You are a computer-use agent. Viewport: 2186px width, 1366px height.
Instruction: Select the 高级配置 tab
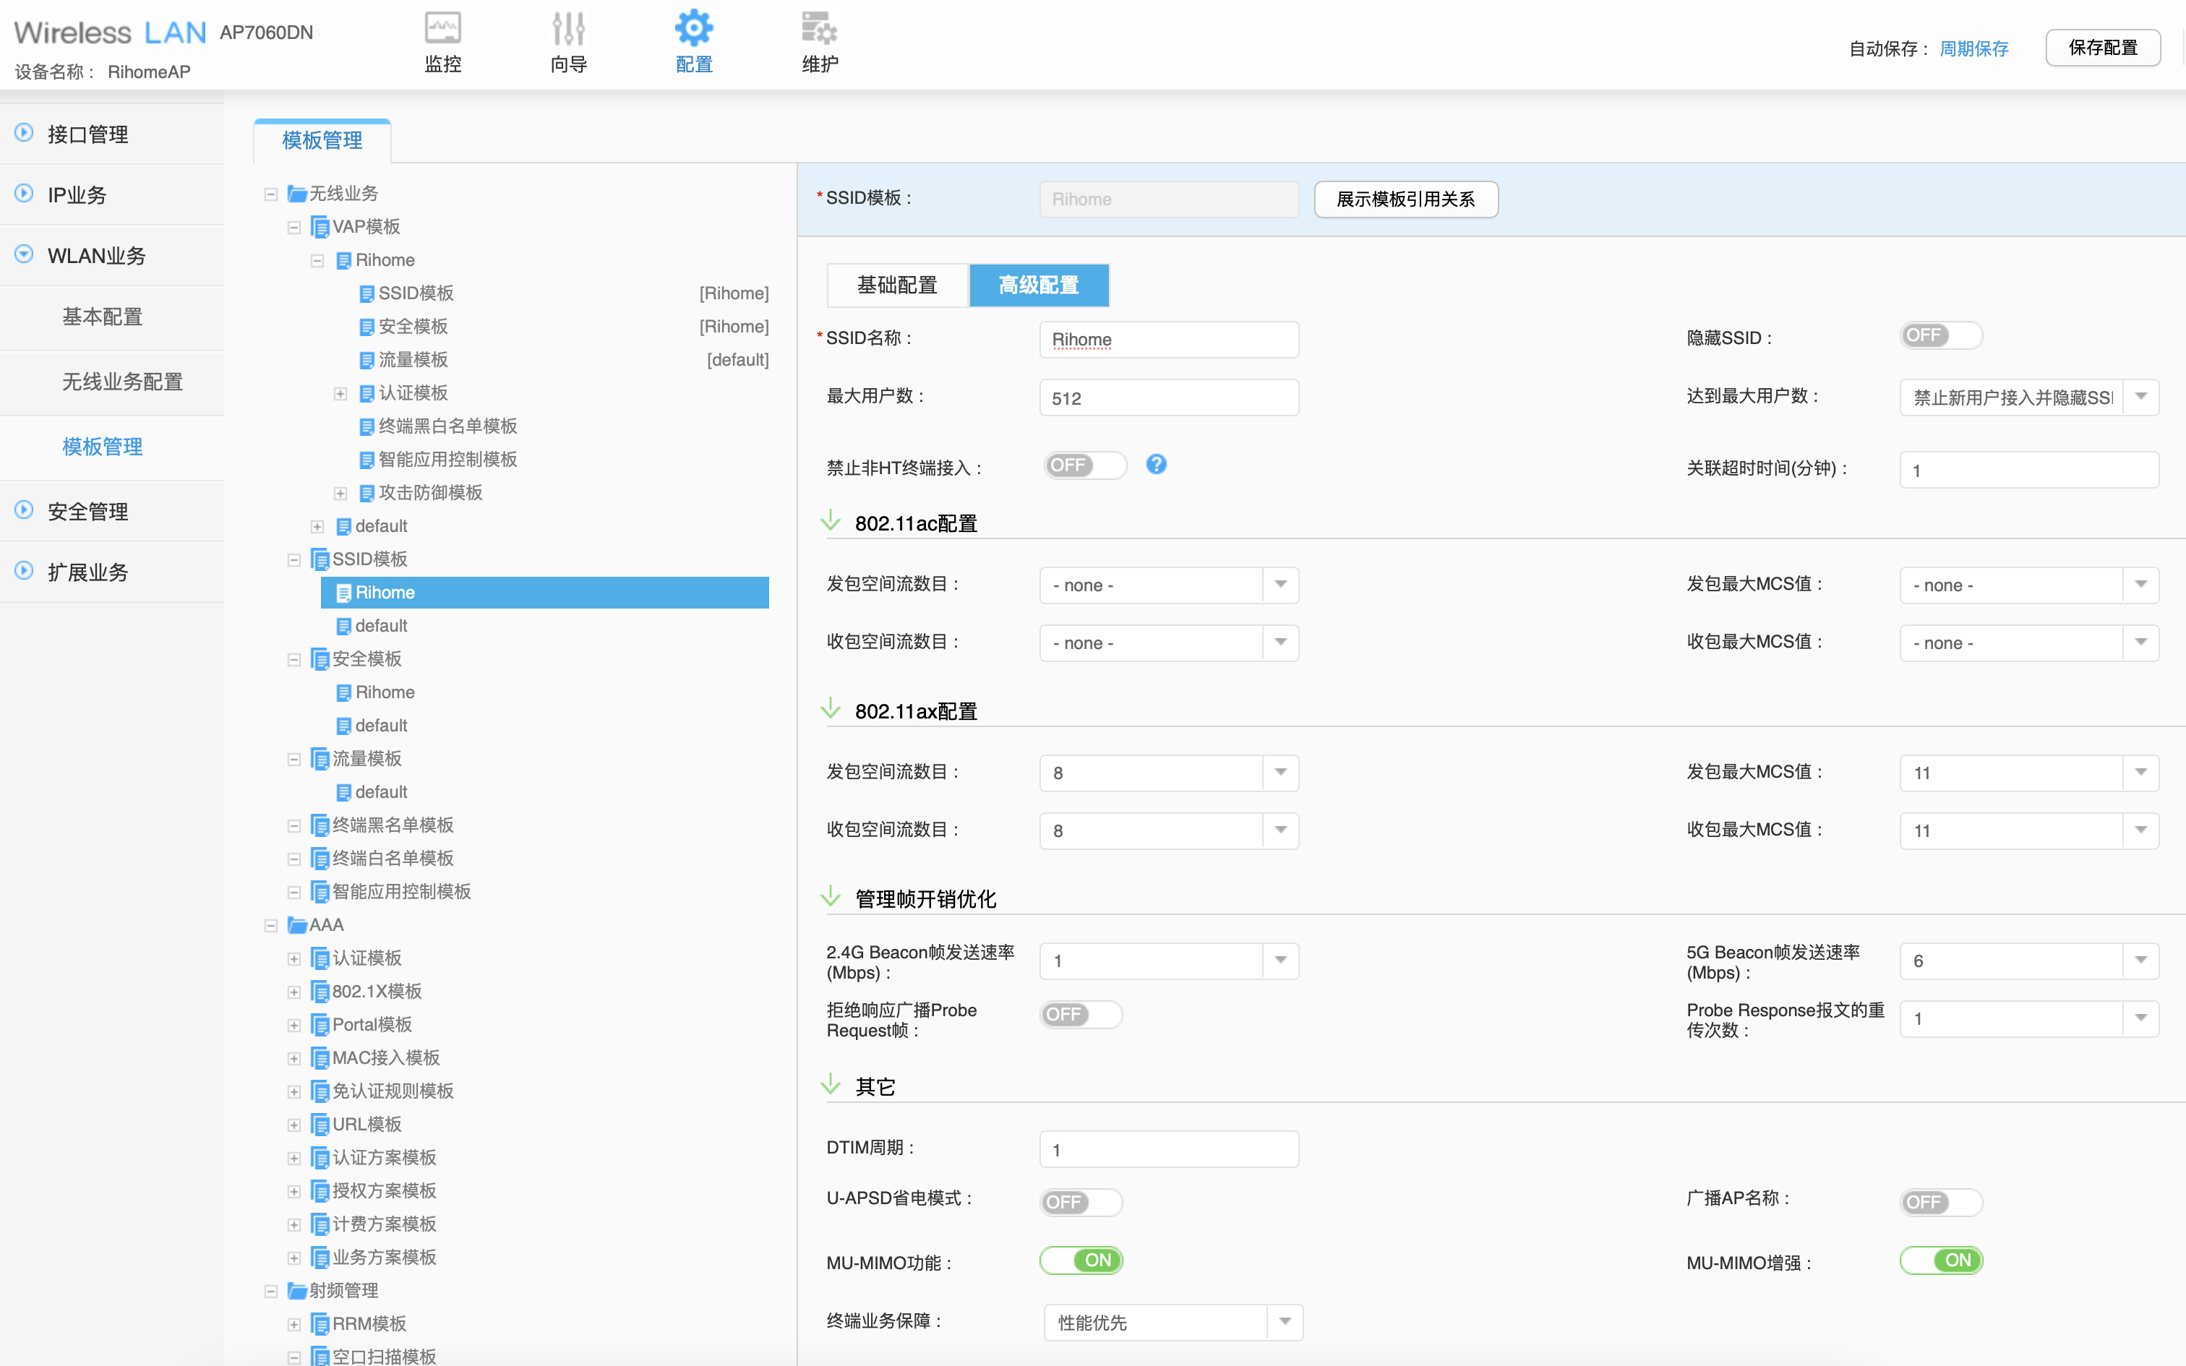(1039, 285)
